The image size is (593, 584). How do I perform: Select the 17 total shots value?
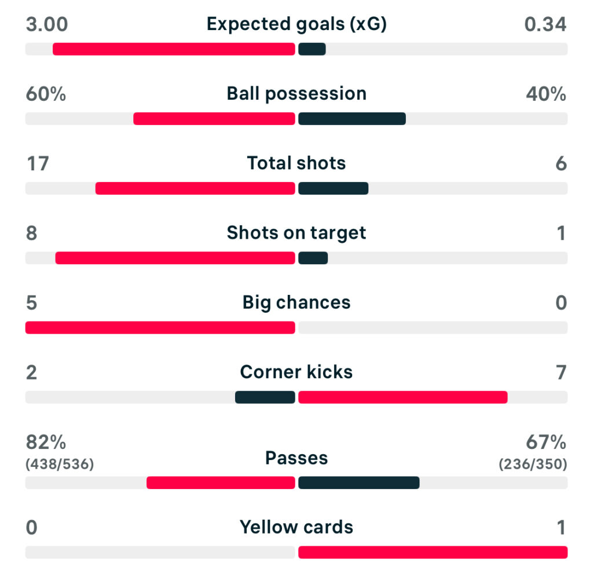pyautogui.click(x=37, y=164)
